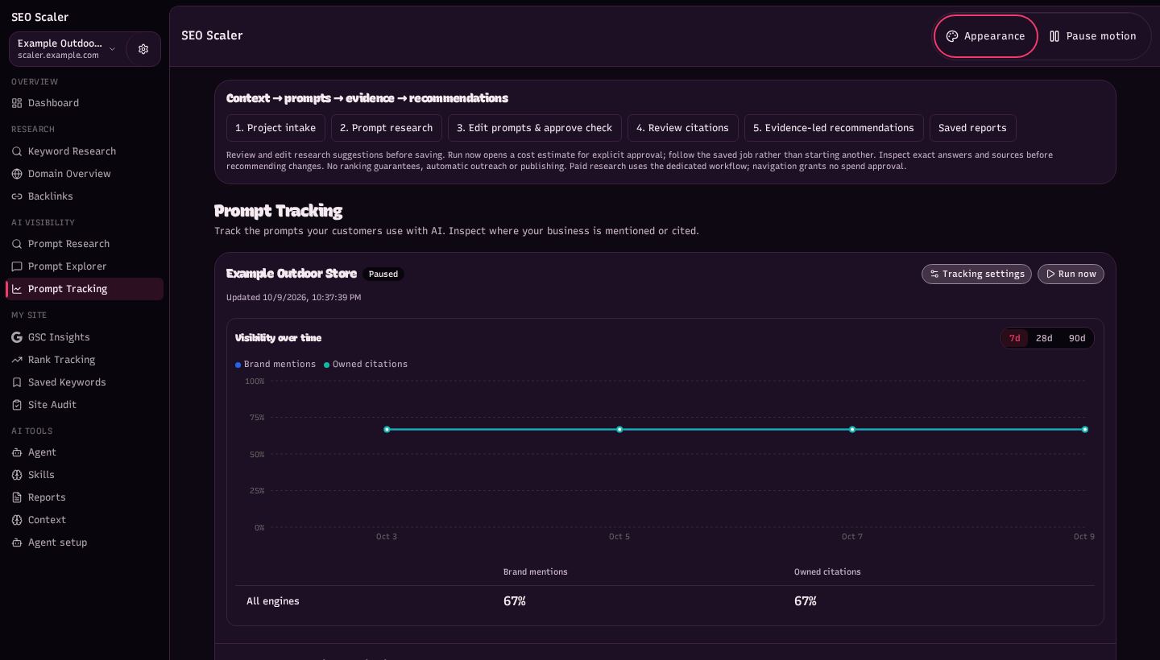The image size is (1160, 660).
Task: Toggle Pause motion
Action: tap(1092, 36)
